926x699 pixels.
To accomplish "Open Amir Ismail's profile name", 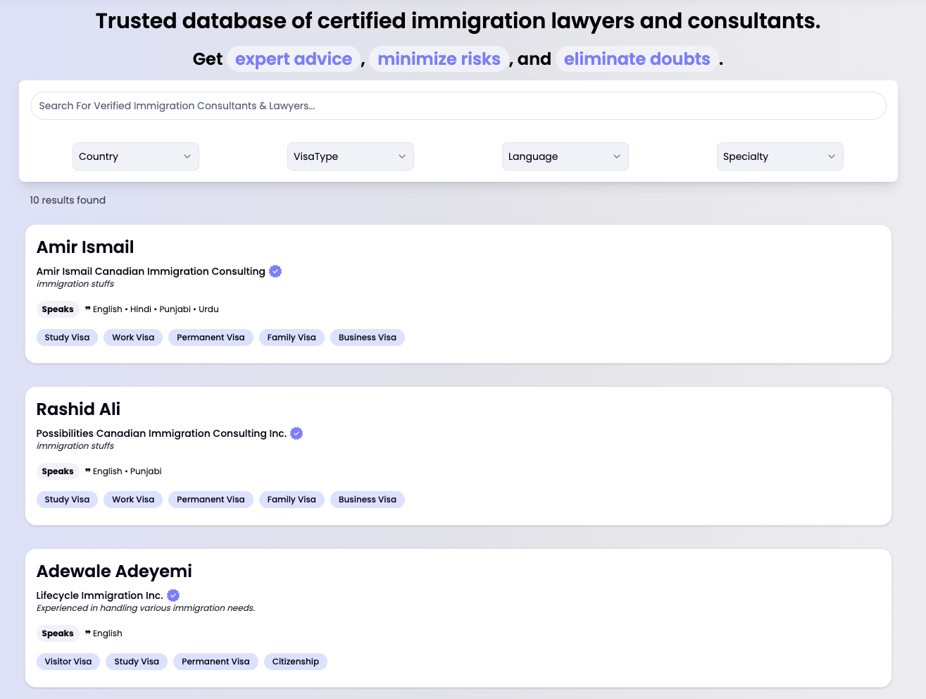I will 85,247.
